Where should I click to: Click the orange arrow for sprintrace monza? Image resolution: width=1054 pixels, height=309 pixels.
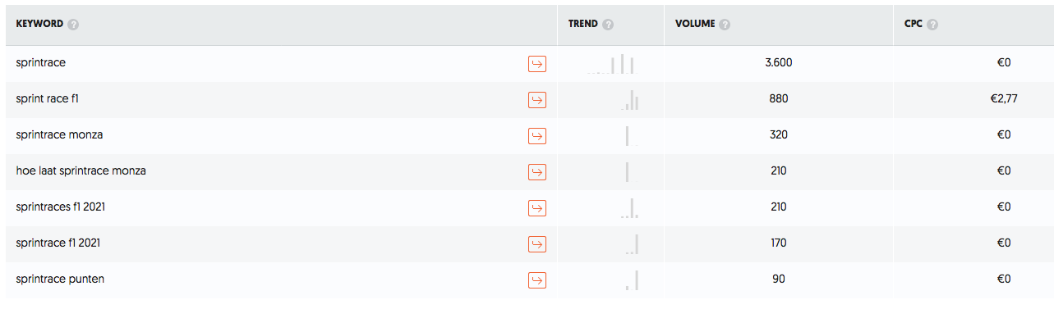tap(536, 135)
